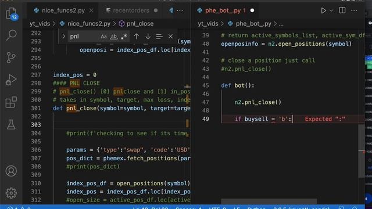Open the Search view in activity bar
The image size is (372, 209).
(x=11, y=35)
